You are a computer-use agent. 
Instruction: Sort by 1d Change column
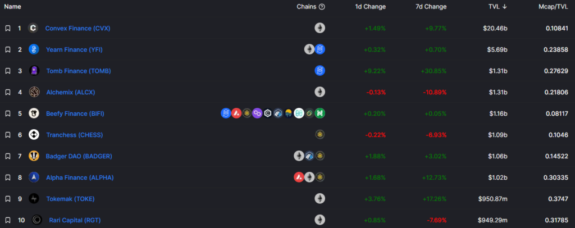tap(371, 7)
